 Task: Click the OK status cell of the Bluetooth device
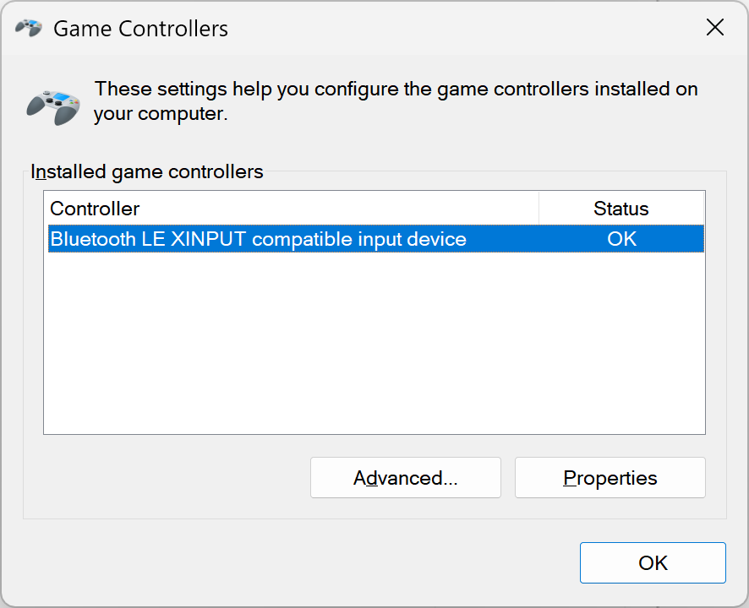pyautogui.click(x=621, y=239)
